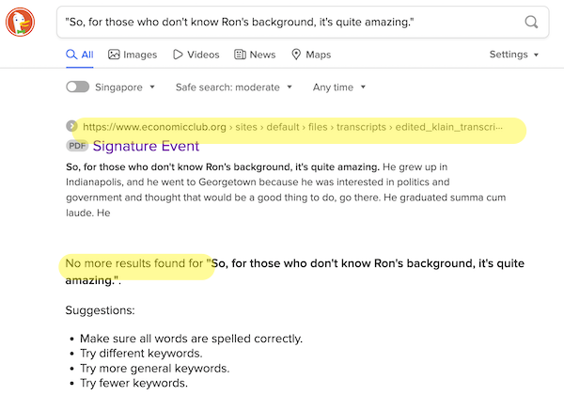Click the PDF badge next to Signature Event
Screen dimensions: 564x395
[x=77, y=146]
